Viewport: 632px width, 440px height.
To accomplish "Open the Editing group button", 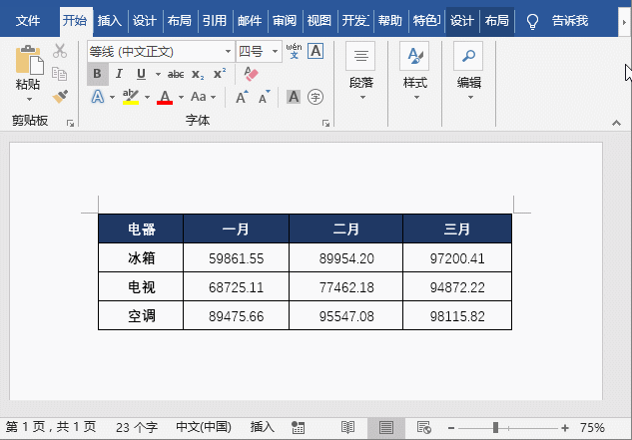I will (469, 72).
